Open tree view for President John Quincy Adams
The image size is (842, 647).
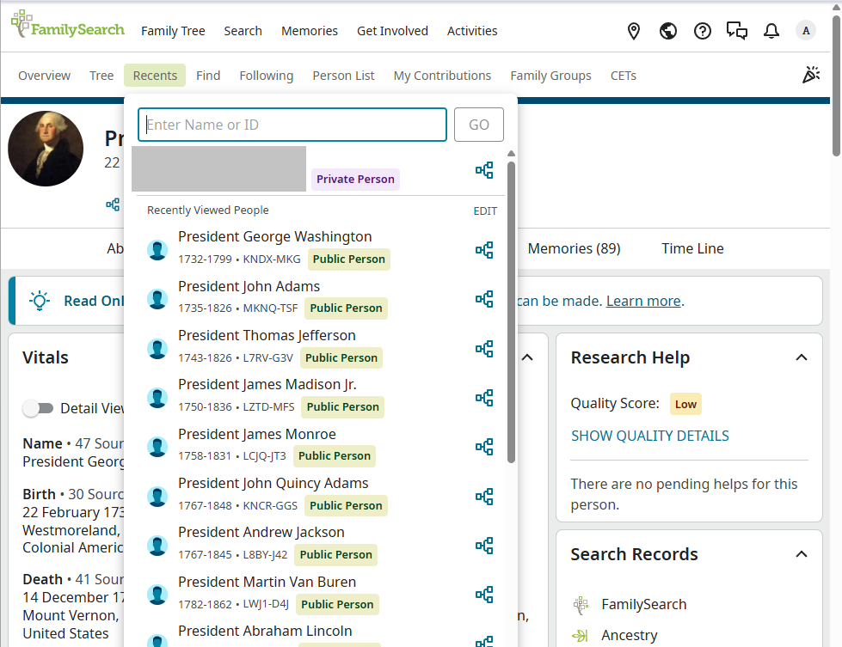coord(484,497)
